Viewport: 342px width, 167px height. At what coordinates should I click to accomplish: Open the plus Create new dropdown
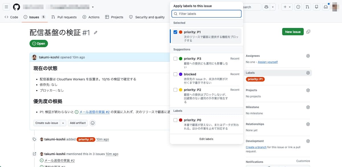pos(287,7)
